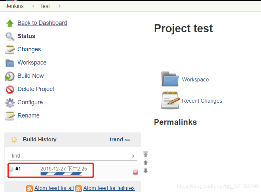Click the Configure gear icon
261x192 pixels.
[10, 103]
